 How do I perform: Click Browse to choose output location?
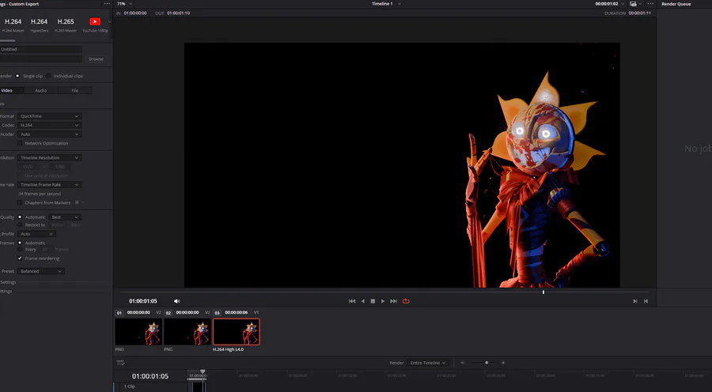(96, 59)
